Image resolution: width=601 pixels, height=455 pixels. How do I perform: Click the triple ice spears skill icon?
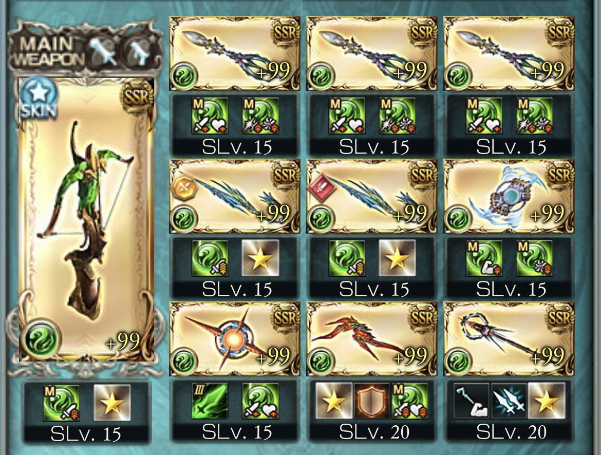[x=509, y=401]
